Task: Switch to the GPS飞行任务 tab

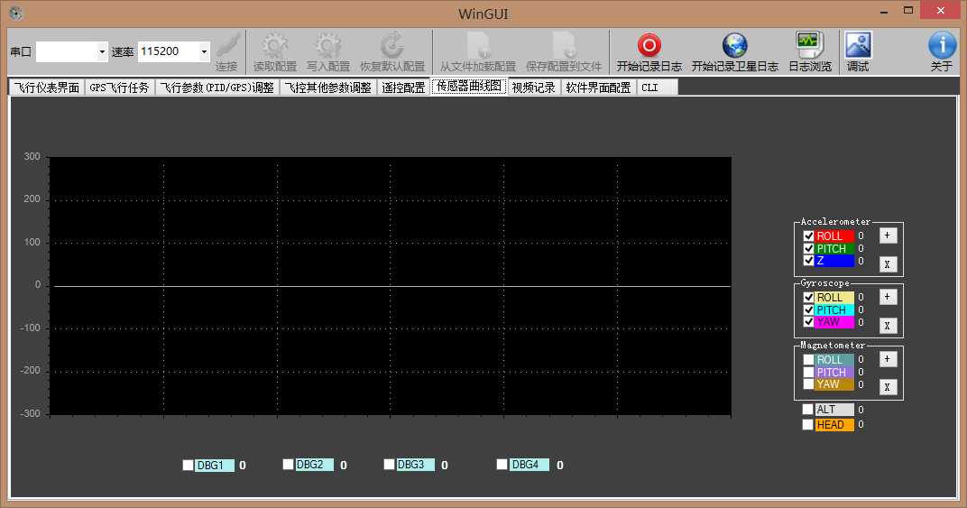Action: [120, 88]
